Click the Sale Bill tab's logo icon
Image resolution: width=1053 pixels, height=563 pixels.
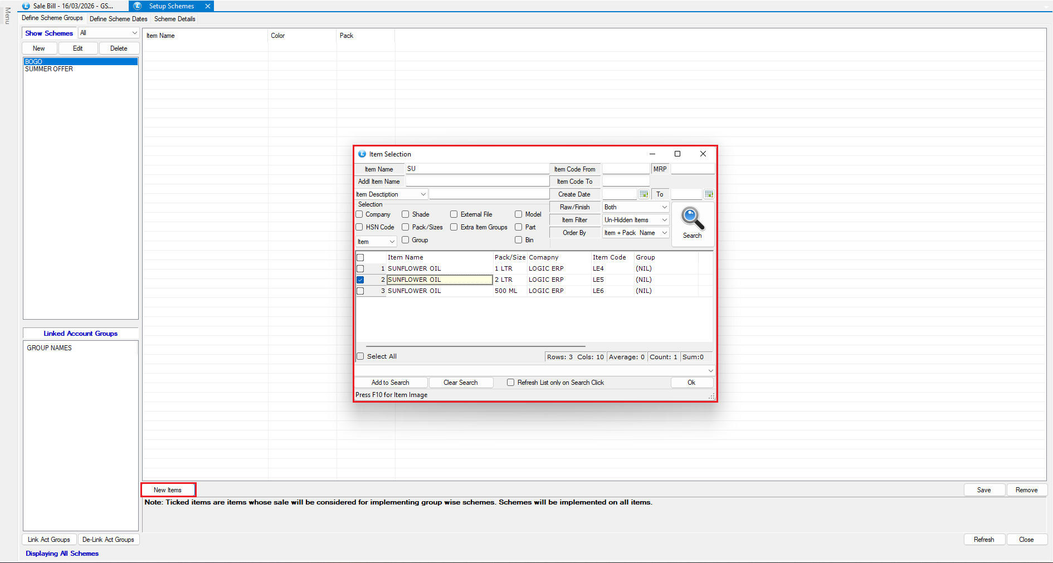point(26,6)
